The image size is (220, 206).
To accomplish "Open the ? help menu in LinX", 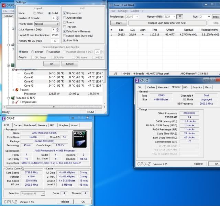I will click(143, 11).
